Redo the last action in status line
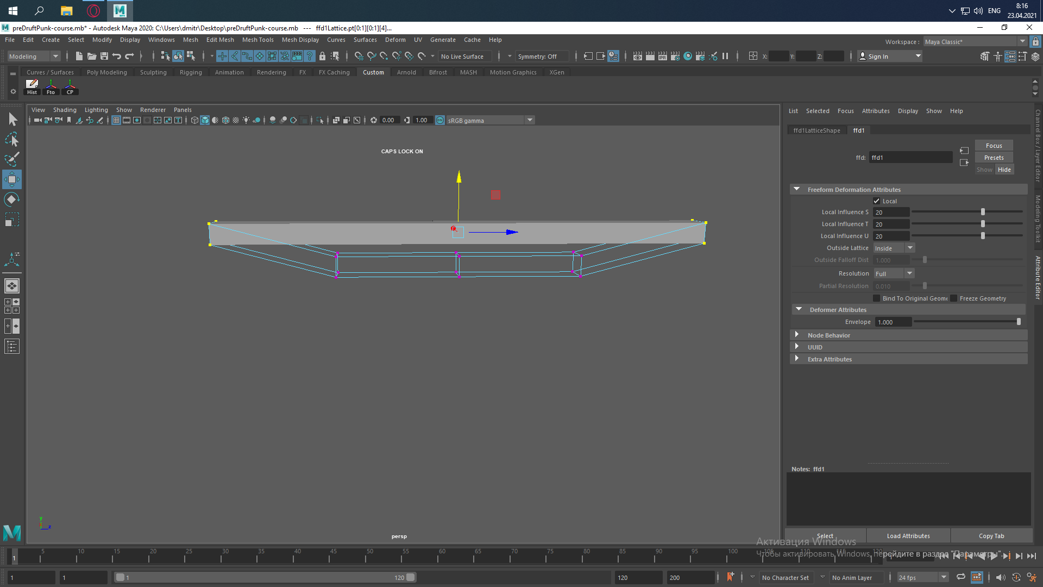1043x587 pixels. point(129,56)
